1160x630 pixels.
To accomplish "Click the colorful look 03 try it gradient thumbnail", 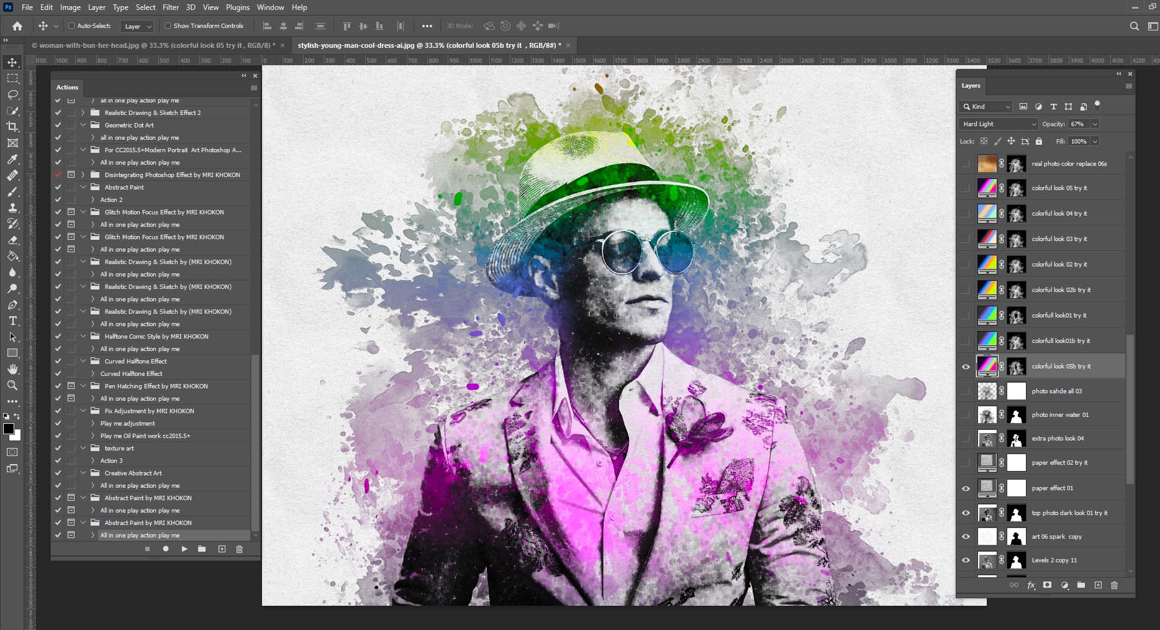I will (x=987, y=239).
